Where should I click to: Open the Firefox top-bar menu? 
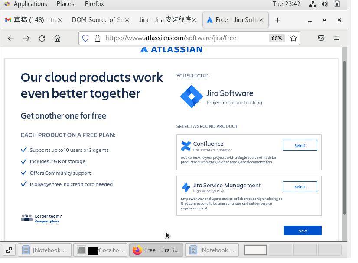pyautogui.click(x=94, y=4)
